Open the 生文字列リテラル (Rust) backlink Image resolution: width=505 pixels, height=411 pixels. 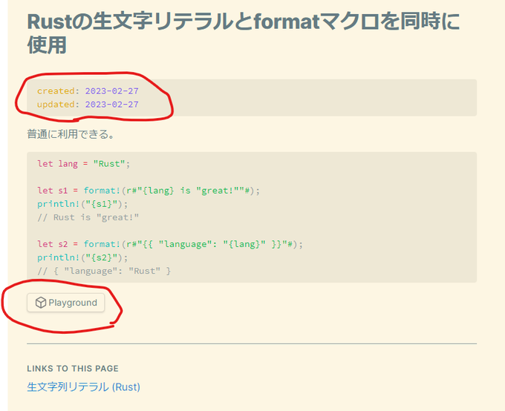83,387
